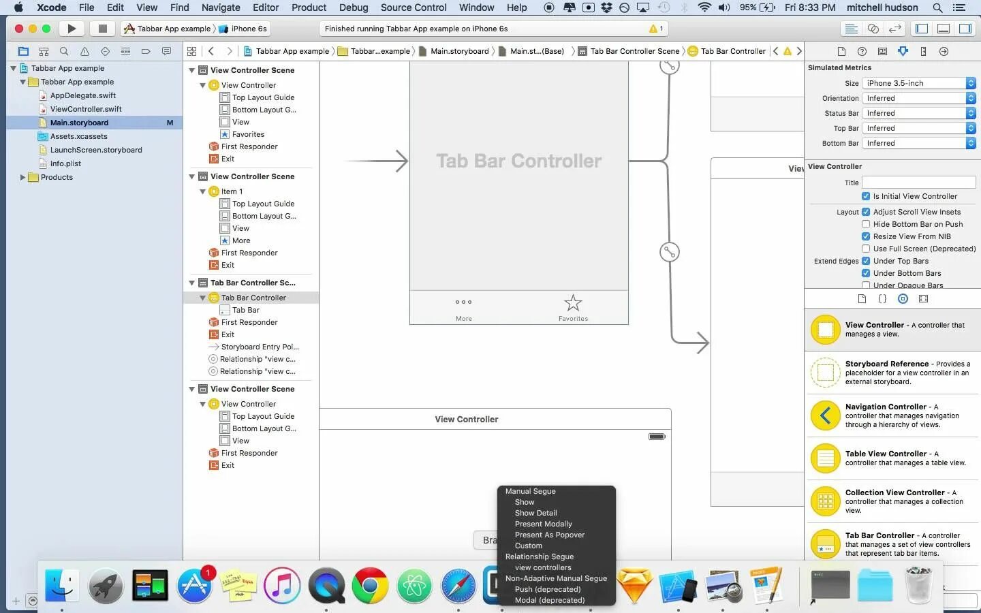Viewport: 981px width, 613px height.
Task: Go back in editor history
Action: (x=211, y=51)
